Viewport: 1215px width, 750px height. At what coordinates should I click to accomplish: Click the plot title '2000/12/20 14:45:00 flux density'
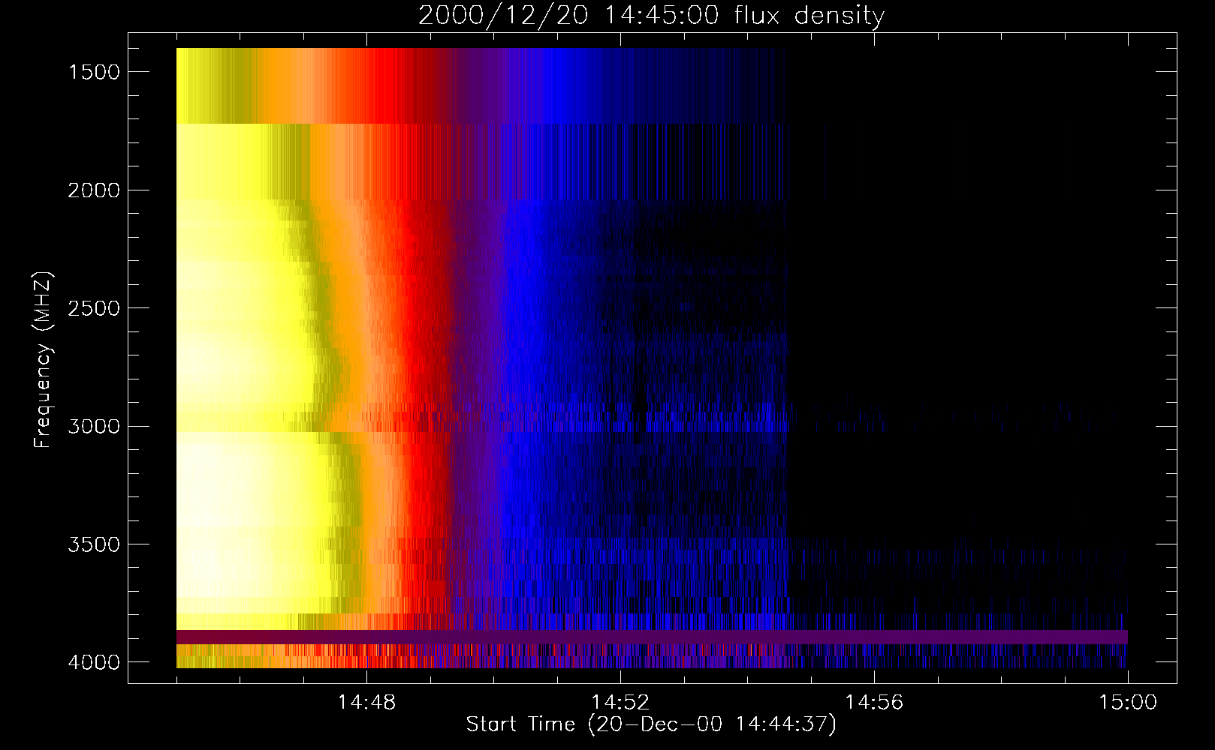[x=651, y=15]
